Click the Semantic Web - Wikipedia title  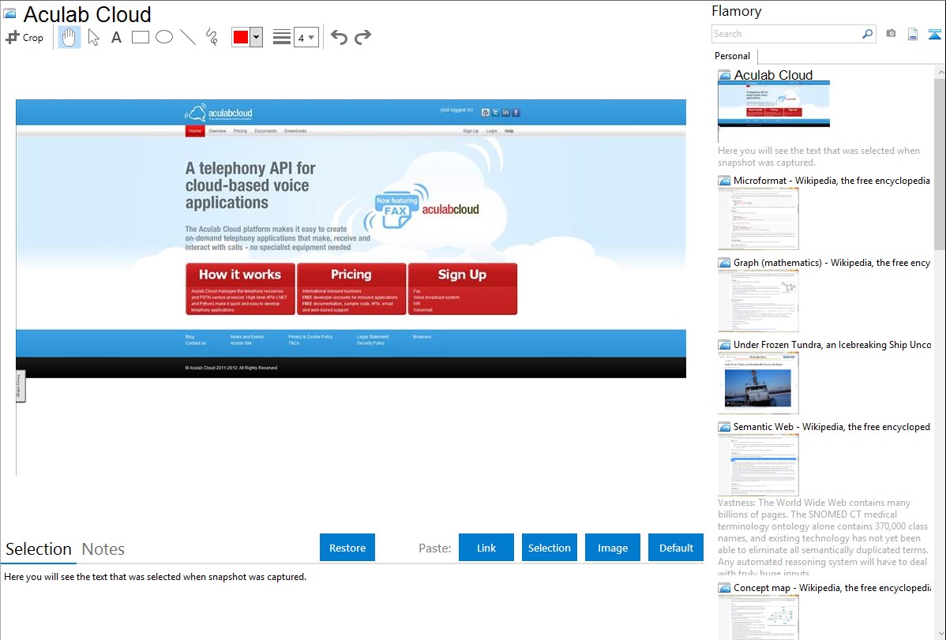click(x=832, y=426)
